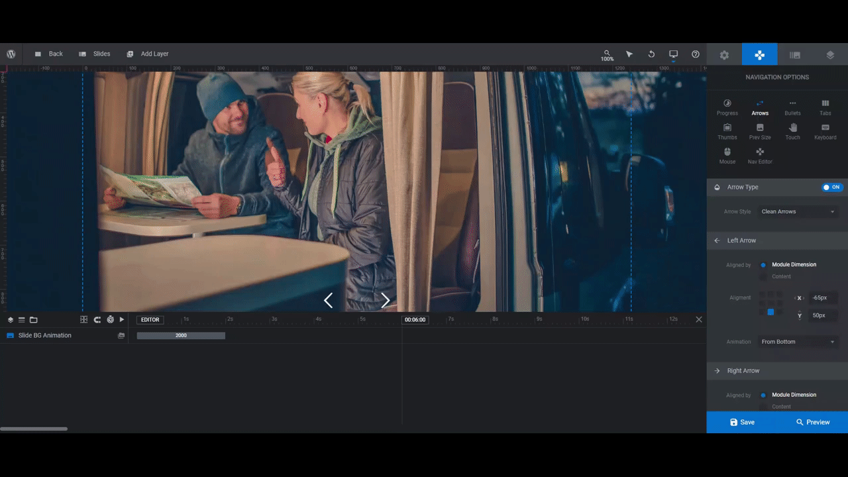Click the 00:06:00 time marker
Viewport: 848px width, 477px height.
point(415,319)
